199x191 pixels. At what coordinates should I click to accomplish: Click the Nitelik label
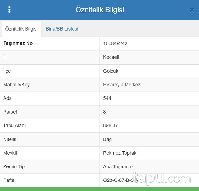(10, 139)
